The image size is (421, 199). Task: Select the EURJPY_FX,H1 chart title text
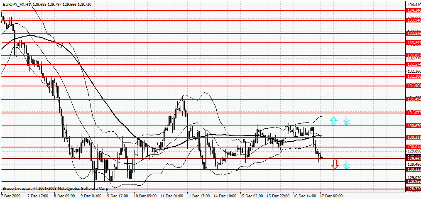tap(16, 5)
